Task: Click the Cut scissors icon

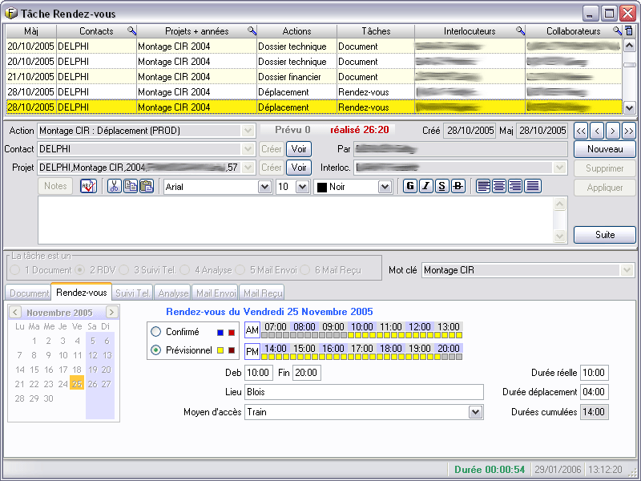Action: (x=114, y=187)
